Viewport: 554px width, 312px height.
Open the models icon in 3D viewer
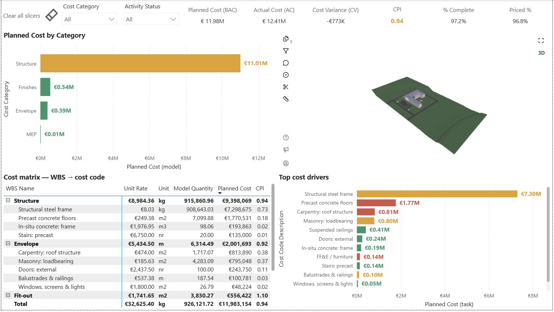pos(286,39)
